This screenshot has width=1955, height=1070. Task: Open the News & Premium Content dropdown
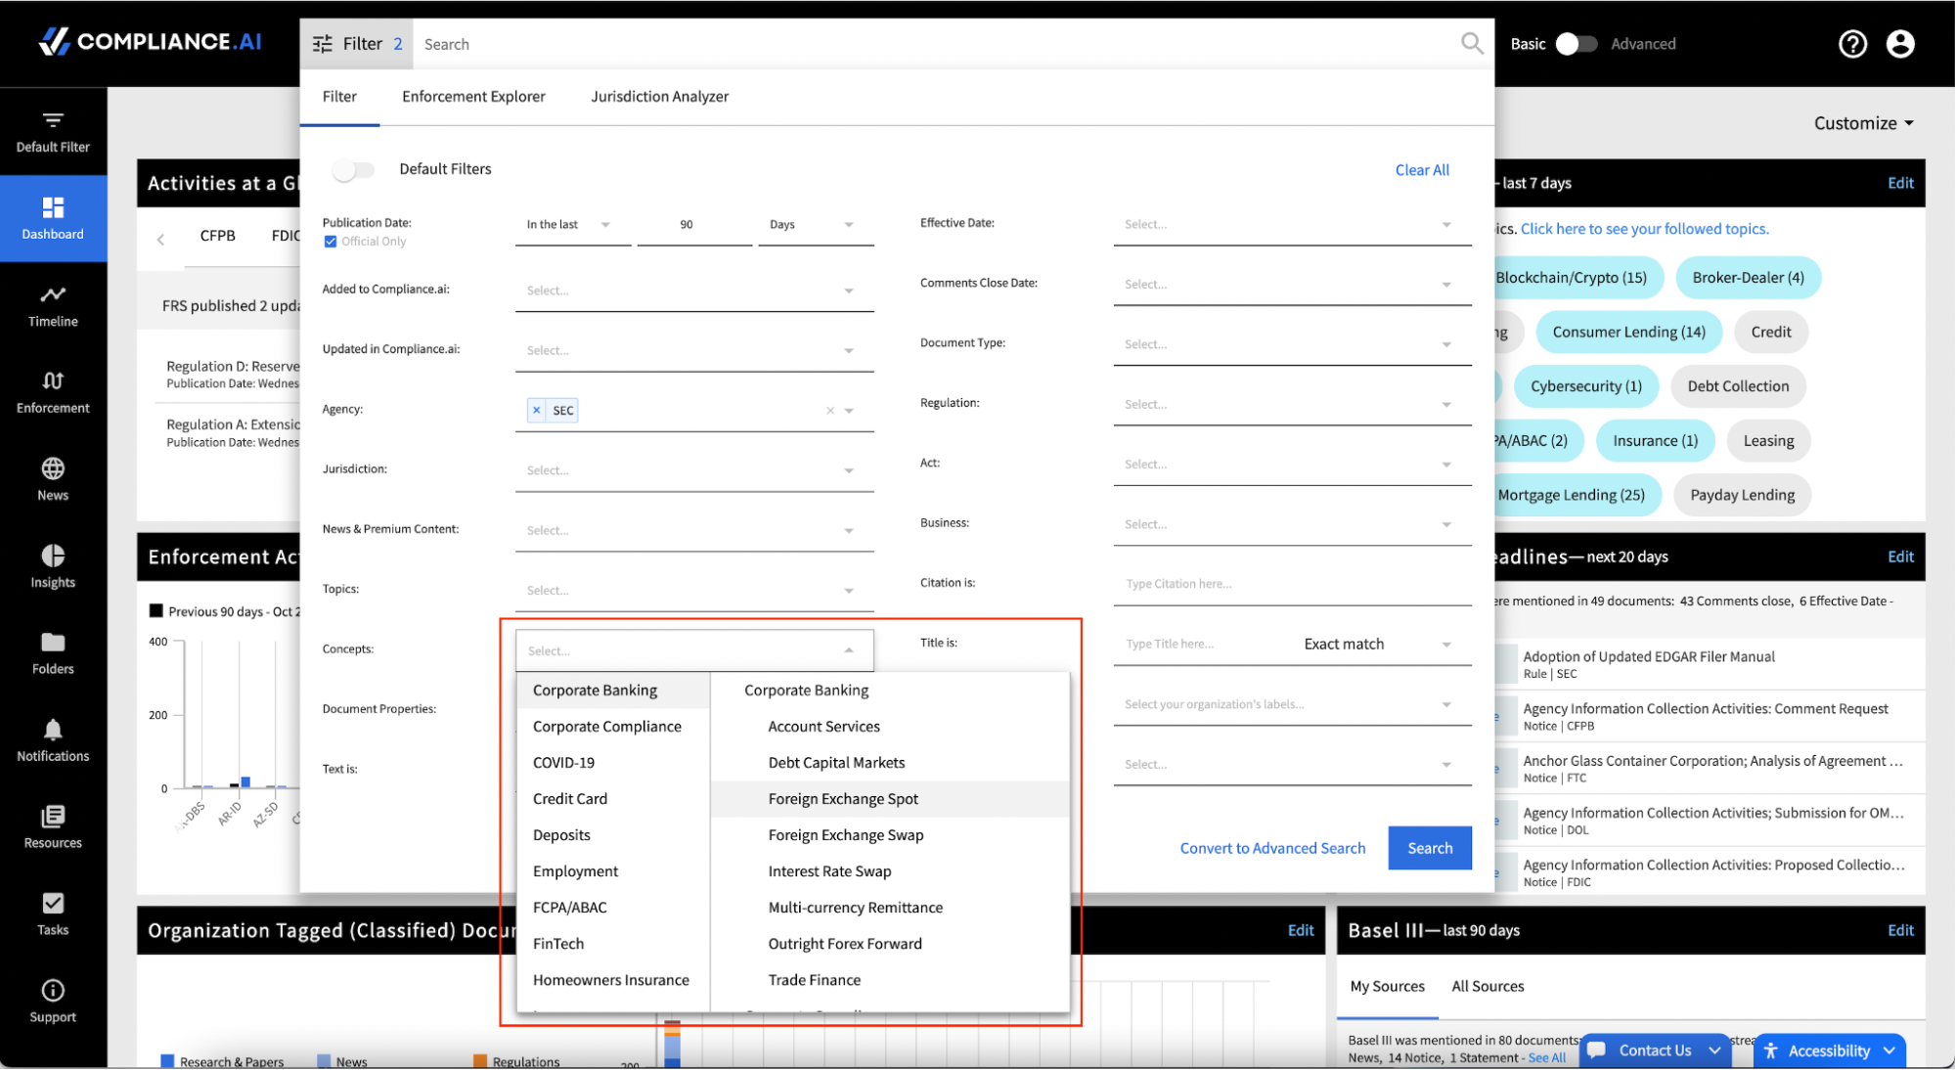click(694, 530)
